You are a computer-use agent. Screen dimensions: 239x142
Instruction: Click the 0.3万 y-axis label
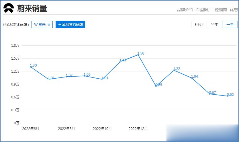pos(15,110)
